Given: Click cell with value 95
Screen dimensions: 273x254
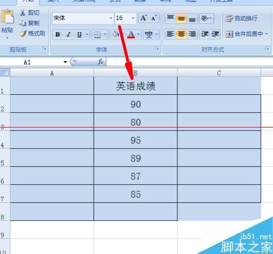Looking at the screenshot, I should pos(135,140).
